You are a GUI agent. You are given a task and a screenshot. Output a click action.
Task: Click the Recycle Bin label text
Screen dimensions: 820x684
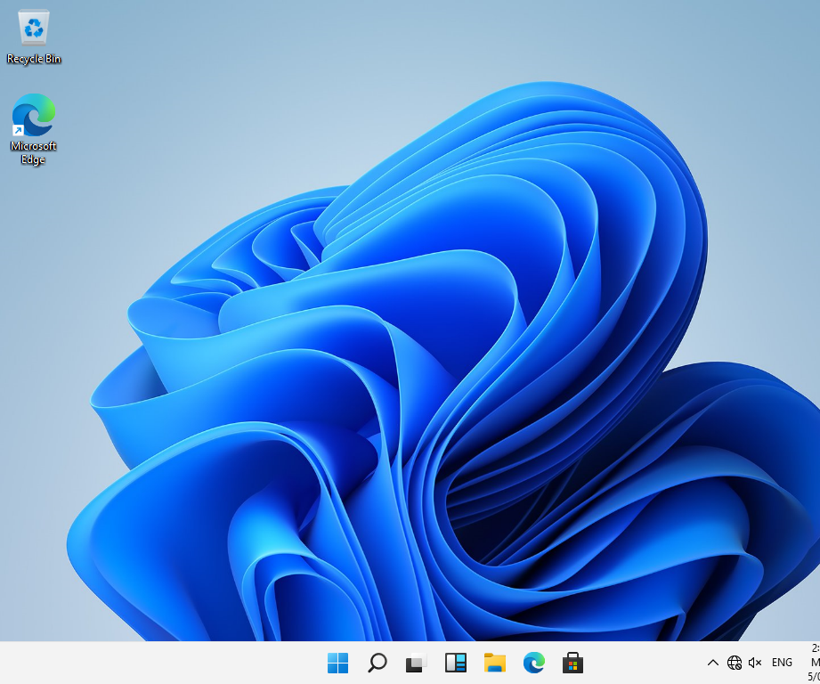(33, 59)
